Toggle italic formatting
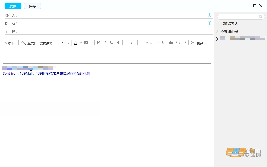 point(105,43)
